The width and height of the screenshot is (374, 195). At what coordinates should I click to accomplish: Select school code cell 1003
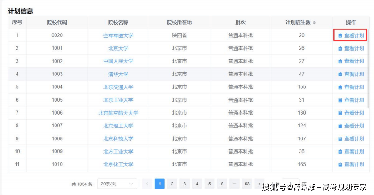coord(57,74)
